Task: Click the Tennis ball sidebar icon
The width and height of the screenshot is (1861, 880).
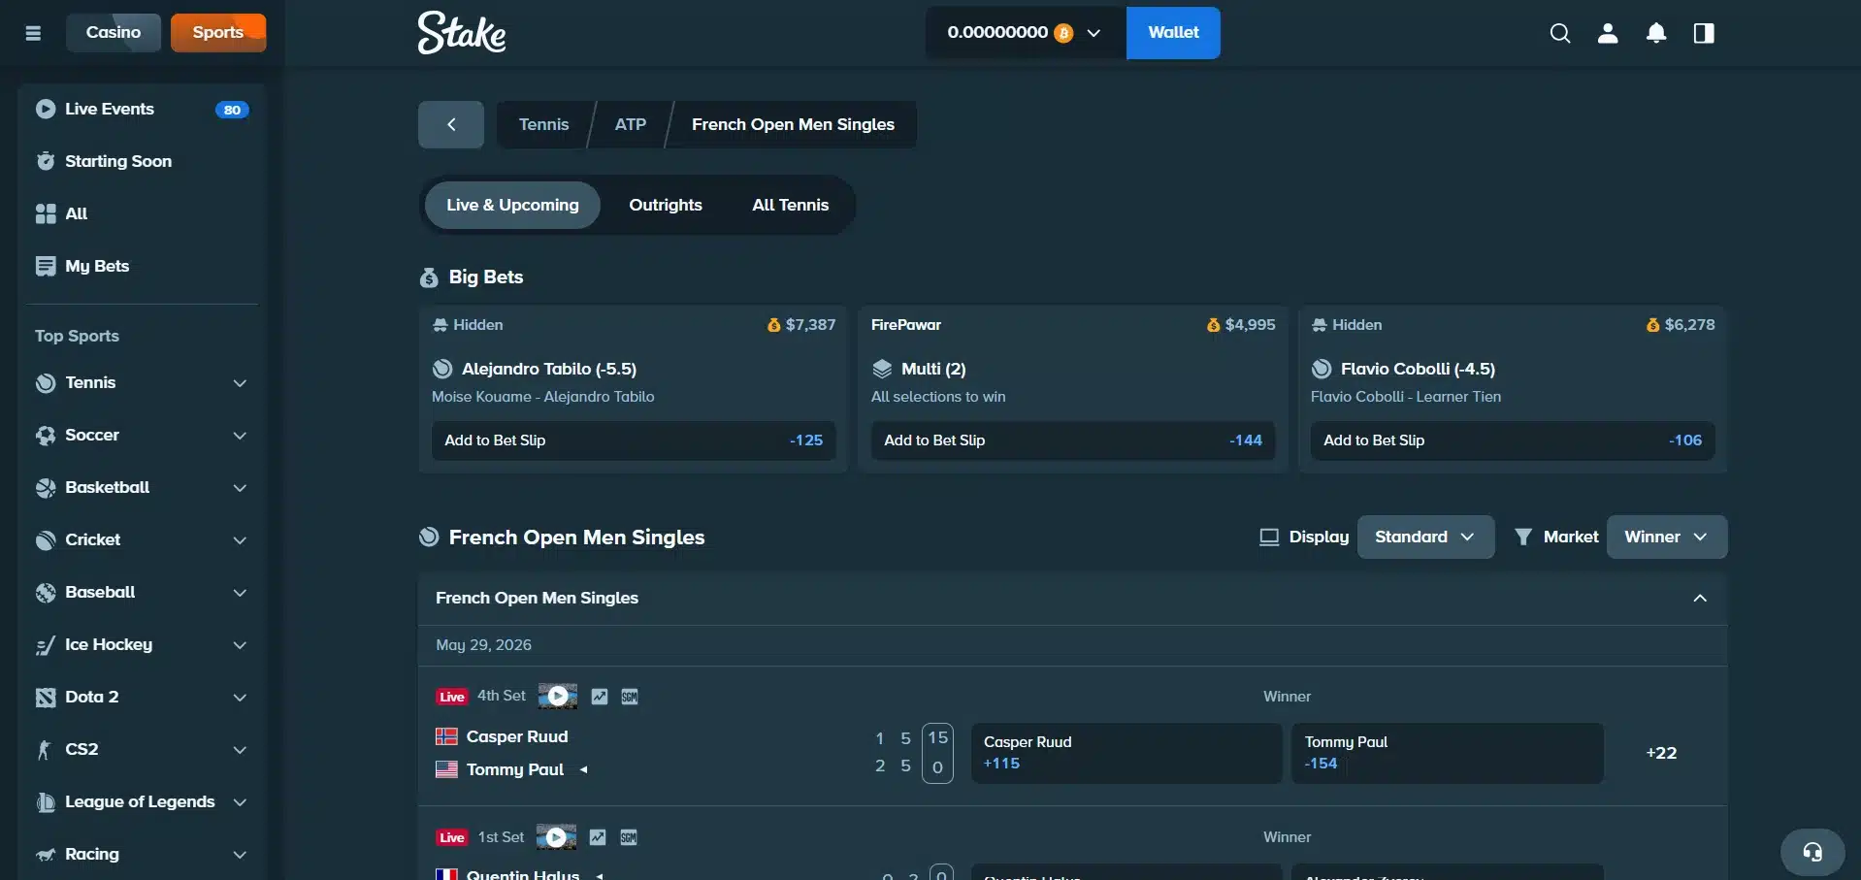Action: (x=46, y=382)
